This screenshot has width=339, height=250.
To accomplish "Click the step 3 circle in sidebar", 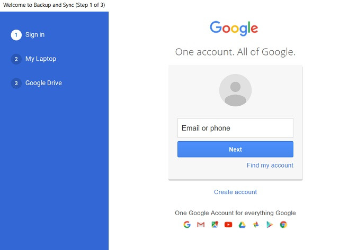I will tap(16, 83).
